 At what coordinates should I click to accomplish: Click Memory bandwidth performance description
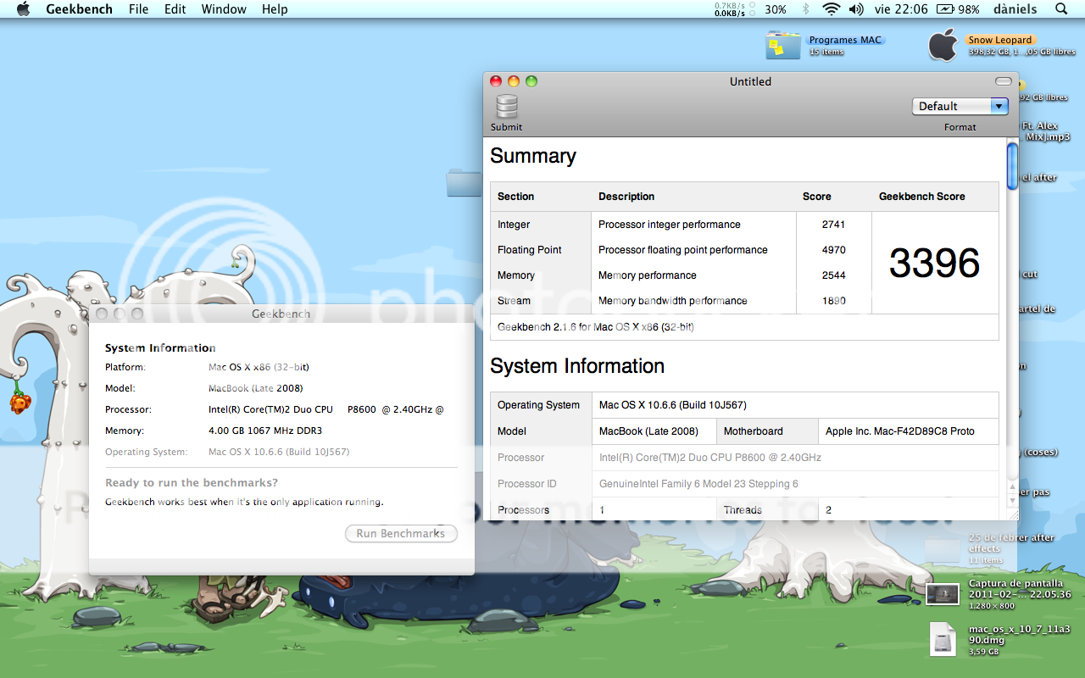[x=673, y=301]
